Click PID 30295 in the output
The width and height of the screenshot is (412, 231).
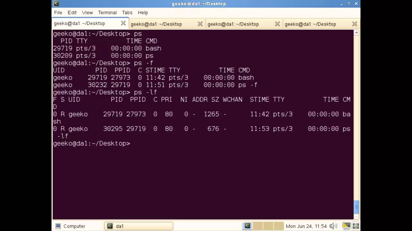click(x=113, y=129)
